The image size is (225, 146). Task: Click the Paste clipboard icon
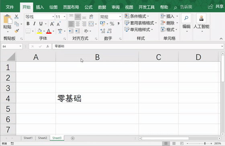point(8,19)
